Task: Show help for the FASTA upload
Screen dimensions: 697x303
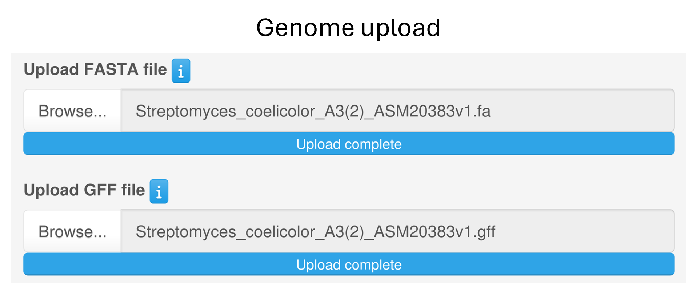Action: pyautogui.click(x=181, y=71)
